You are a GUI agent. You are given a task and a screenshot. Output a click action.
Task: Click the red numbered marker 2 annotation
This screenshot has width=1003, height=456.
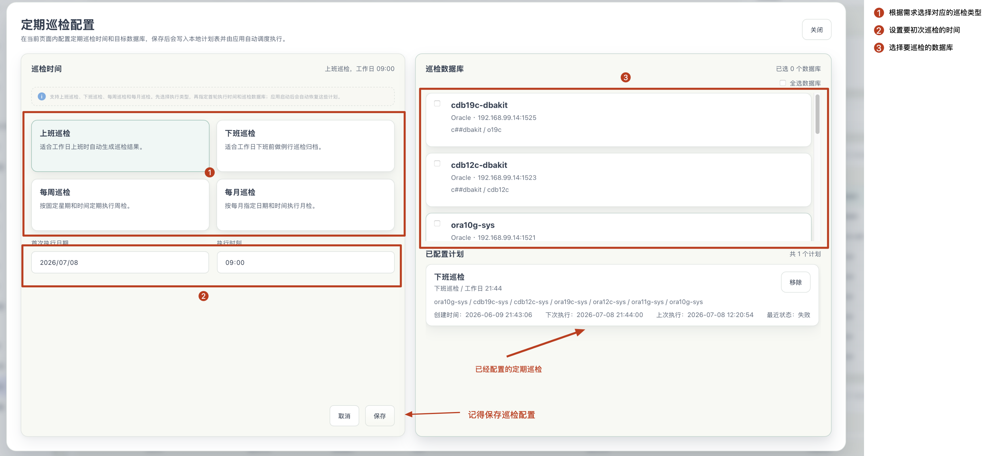[x=203, y=296]
